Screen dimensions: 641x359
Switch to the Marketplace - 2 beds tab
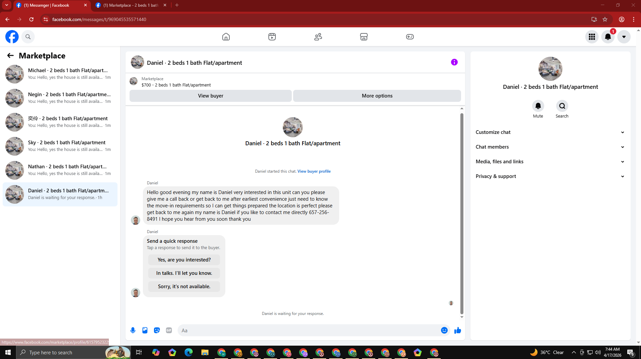[131, 5]
